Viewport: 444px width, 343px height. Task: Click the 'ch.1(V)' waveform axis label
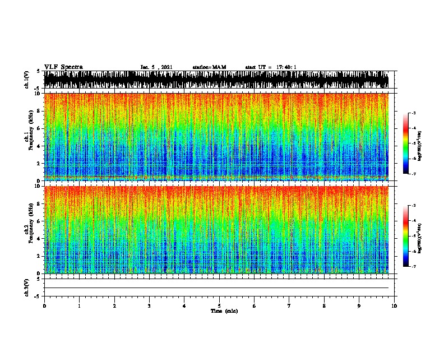26,80
